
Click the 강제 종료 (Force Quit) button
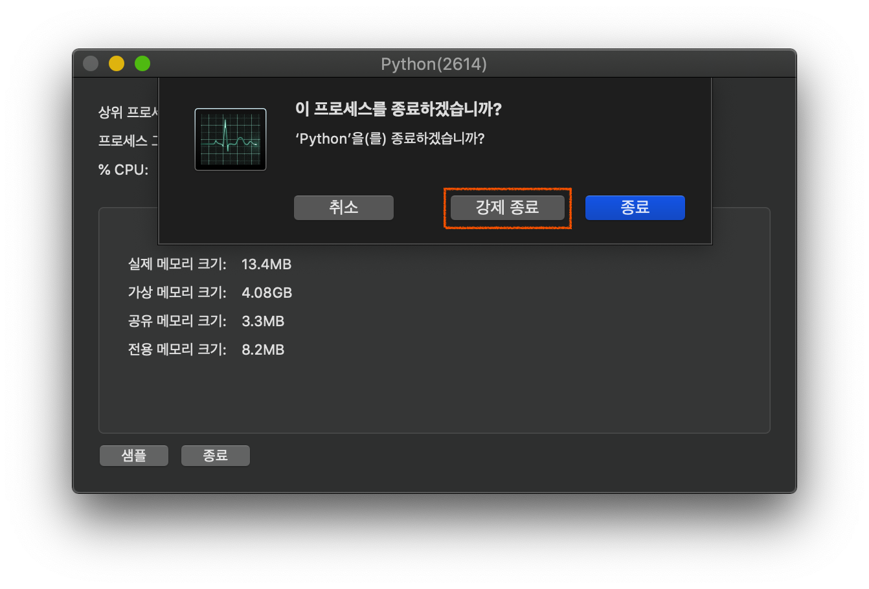(507, 208)
